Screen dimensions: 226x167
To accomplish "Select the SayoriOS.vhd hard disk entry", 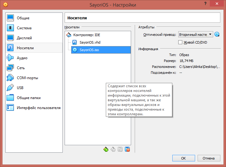I will [101, 42].
